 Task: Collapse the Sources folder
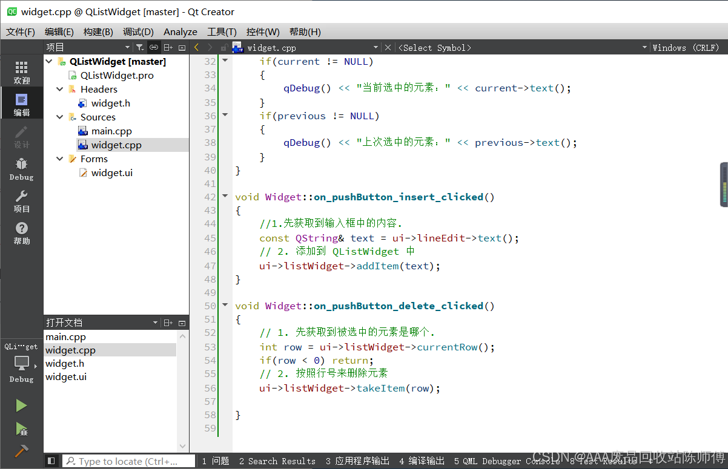click(x=60, y=117)
